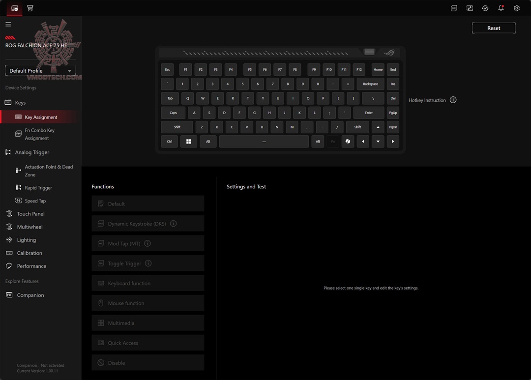531x380 pixels.
Task: Open the devices tab icon in top bar
Action: (x=15, y=8)
